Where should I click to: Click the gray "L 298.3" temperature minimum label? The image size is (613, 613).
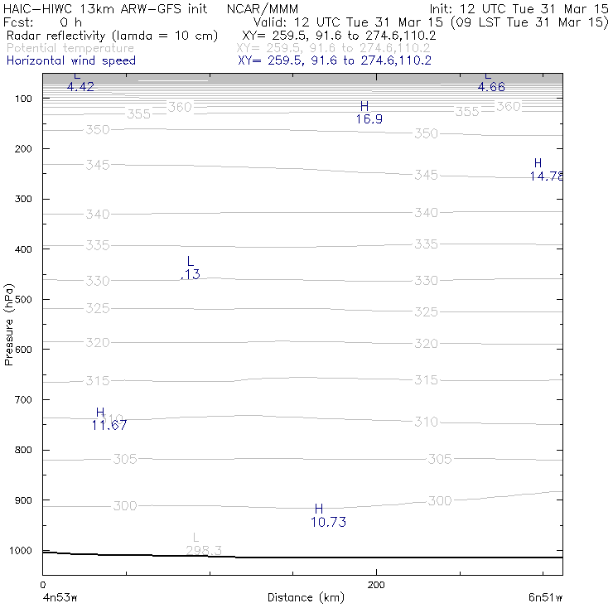pyautogui.click(x=204, y=543)
